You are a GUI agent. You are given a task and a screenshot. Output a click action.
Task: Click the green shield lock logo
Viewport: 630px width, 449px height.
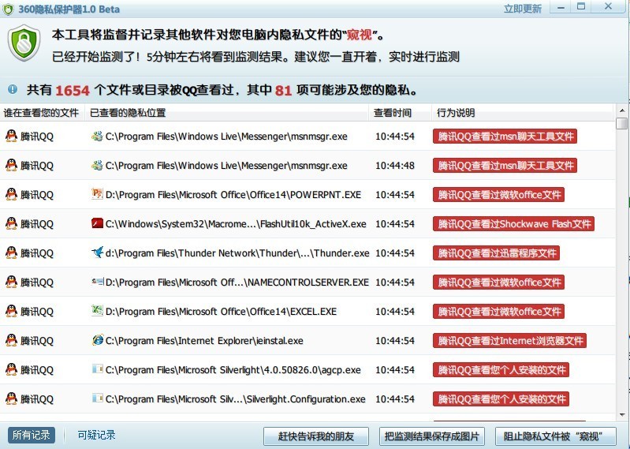24,43
